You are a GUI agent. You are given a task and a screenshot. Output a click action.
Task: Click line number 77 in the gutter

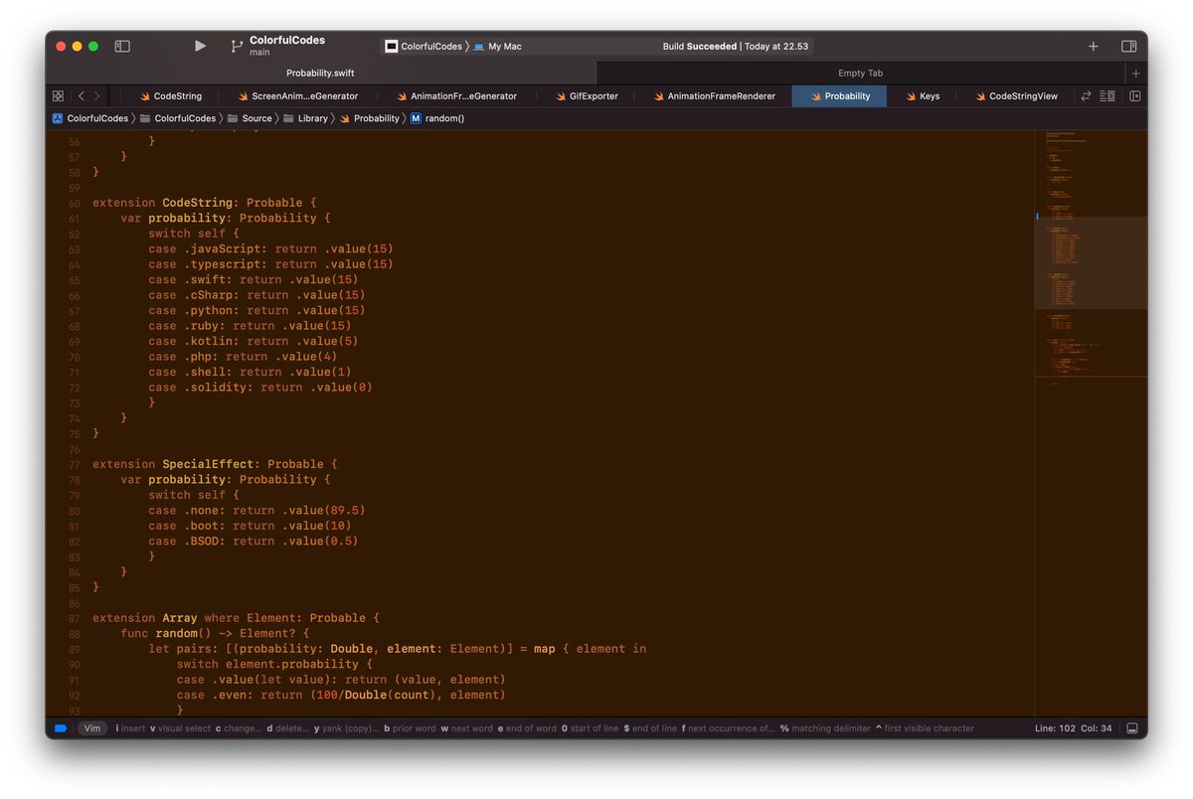click(x=74, y=464)
